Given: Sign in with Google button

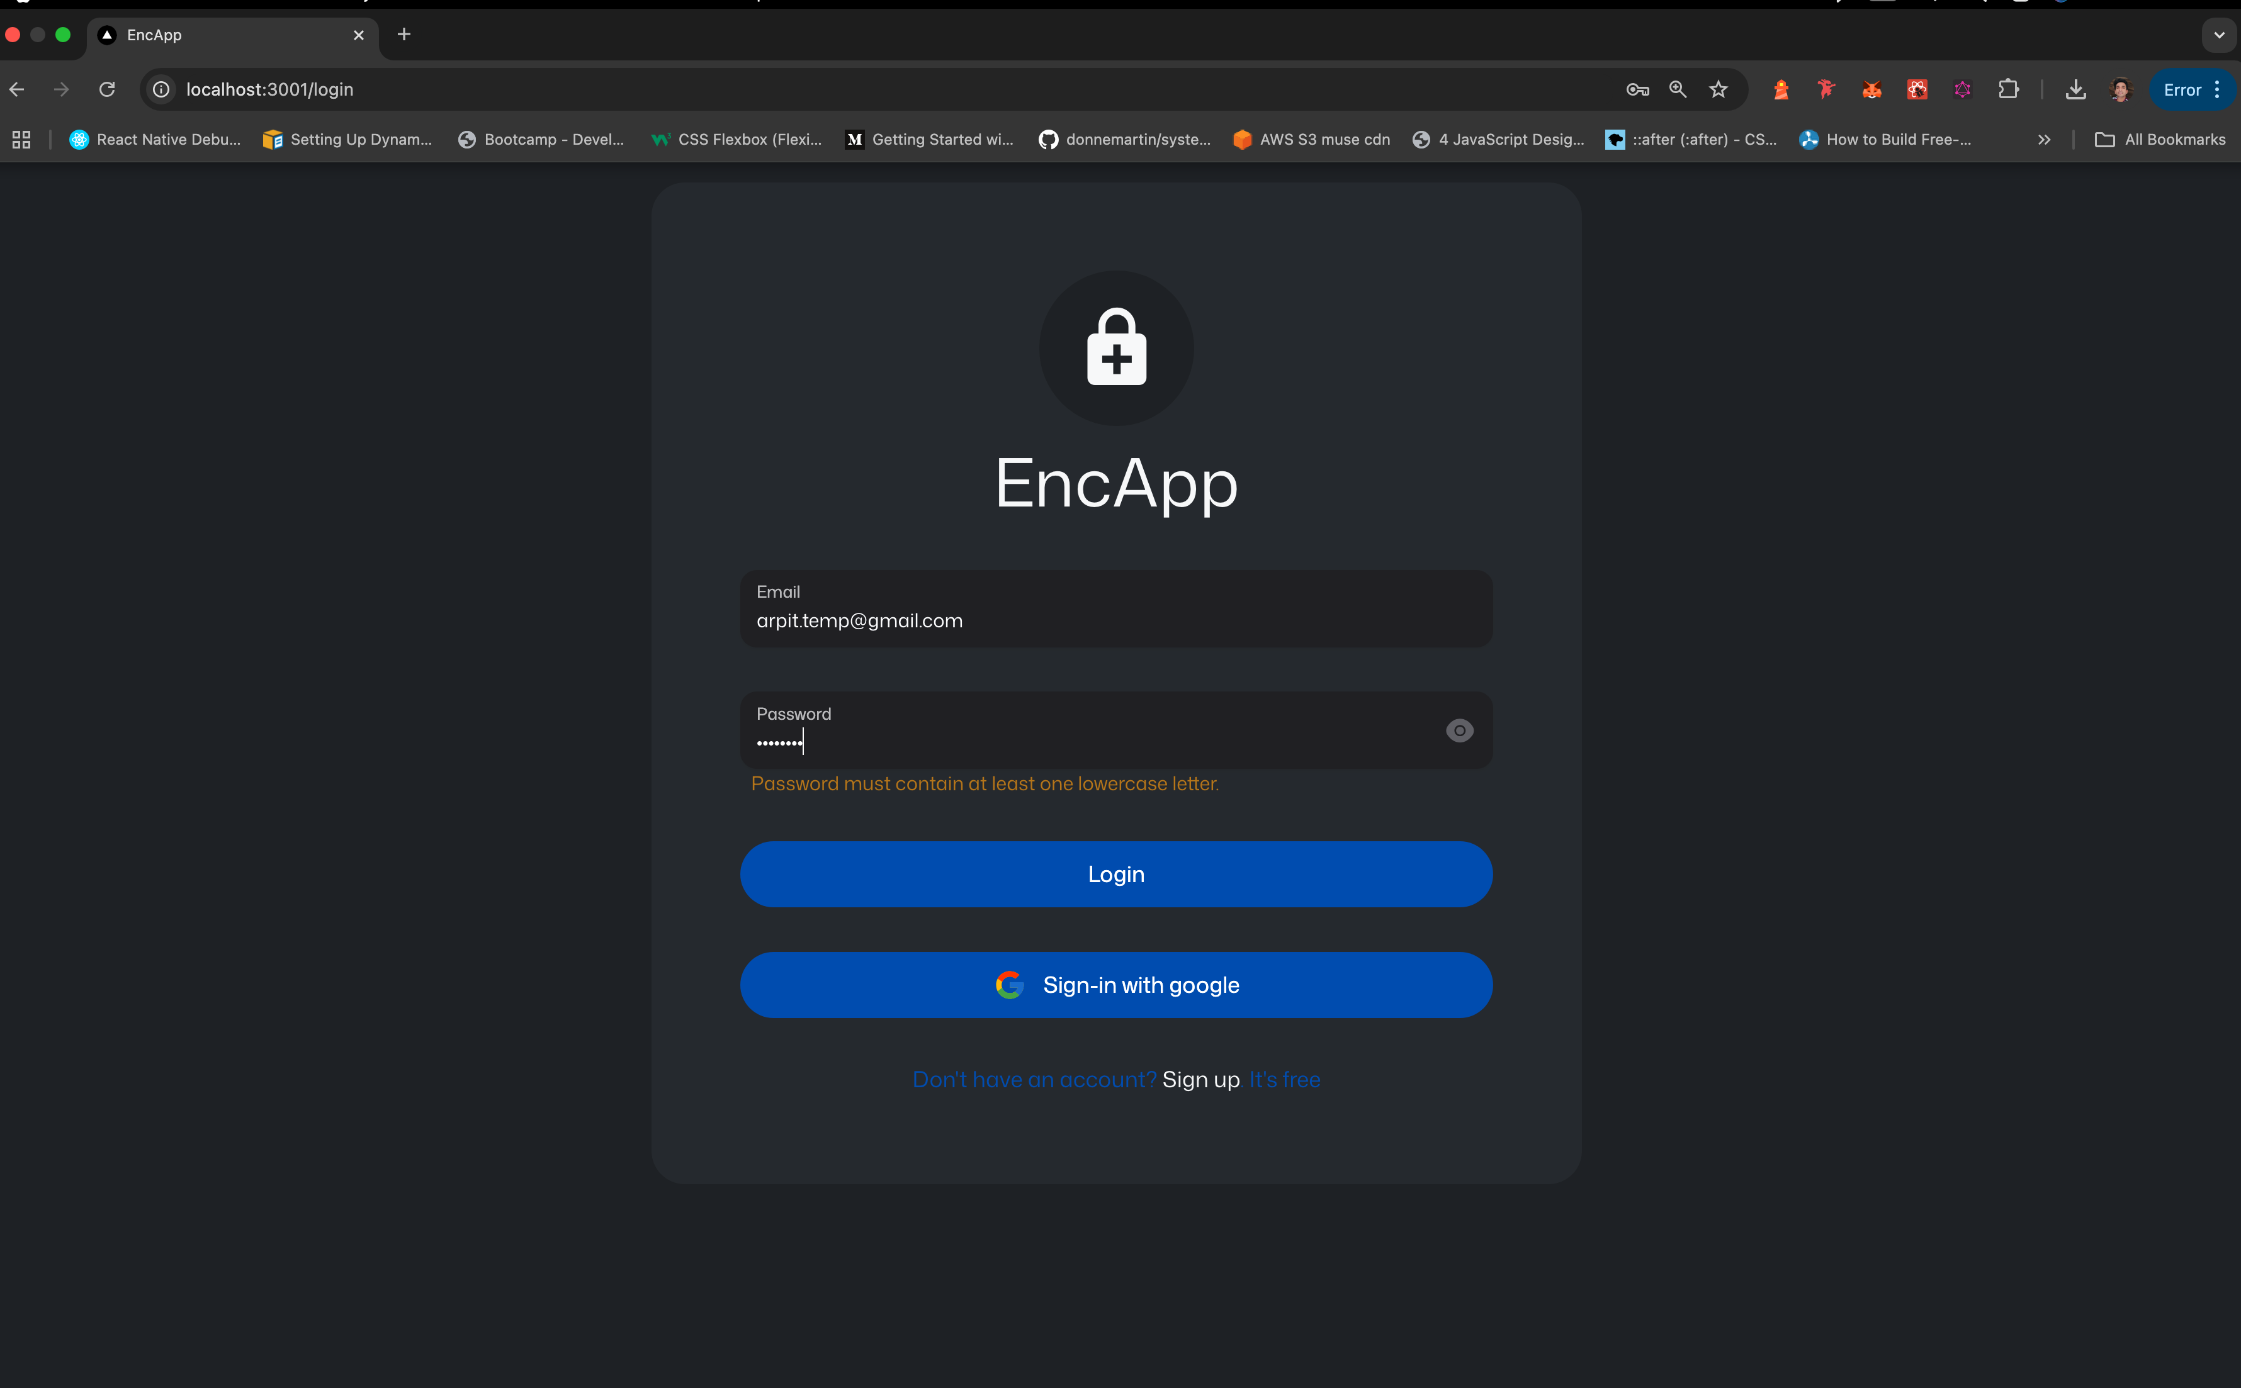Looking at the screenshot, I should click(x=1116, y=985).
